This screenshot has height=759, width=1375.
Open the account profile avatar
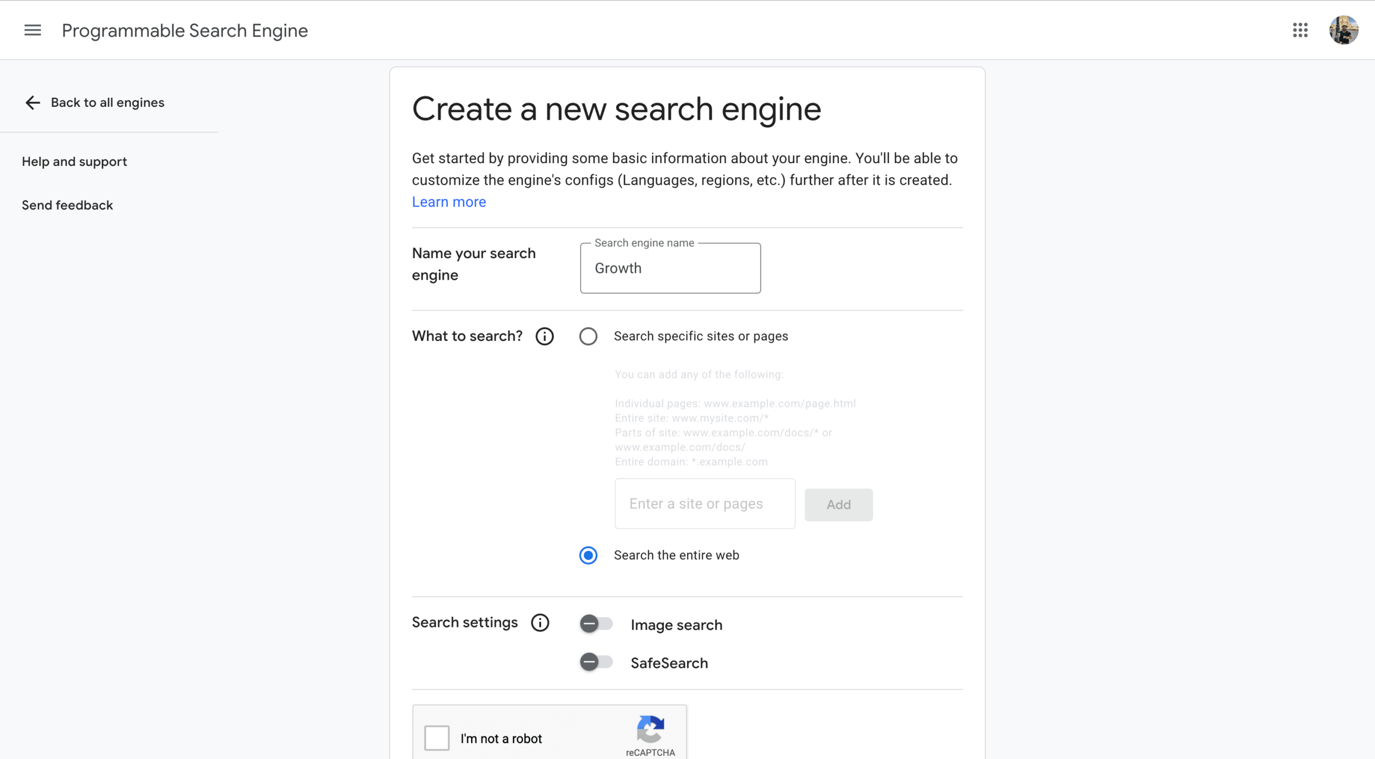(1344, 30)
